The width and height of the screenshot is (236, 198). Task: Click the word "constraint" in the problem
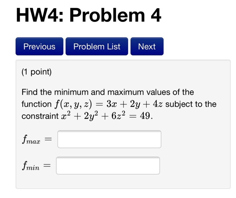coord(40,117)
